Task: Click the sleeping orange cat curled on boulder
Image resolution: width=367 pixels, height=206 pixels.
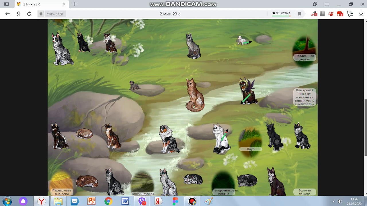Action: click(x=84, y=133)
